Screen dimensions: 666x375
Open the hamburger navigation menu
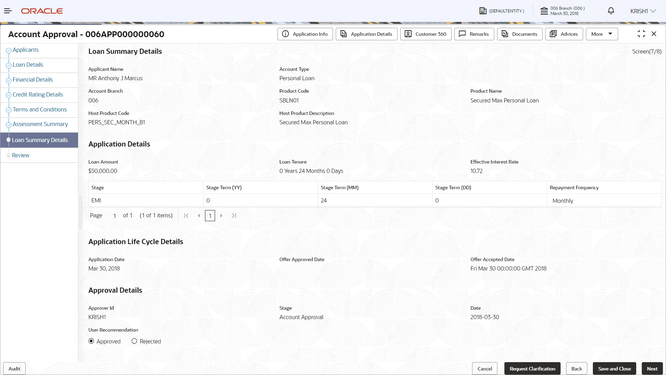8,11
